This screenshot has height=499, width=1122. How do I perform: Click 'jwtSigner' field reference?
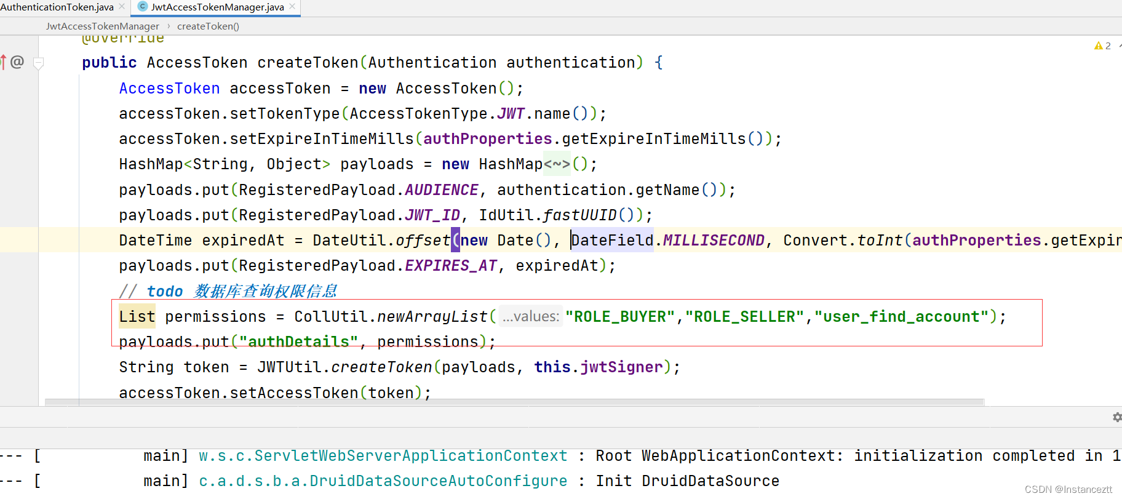click(x=621, y=367)
